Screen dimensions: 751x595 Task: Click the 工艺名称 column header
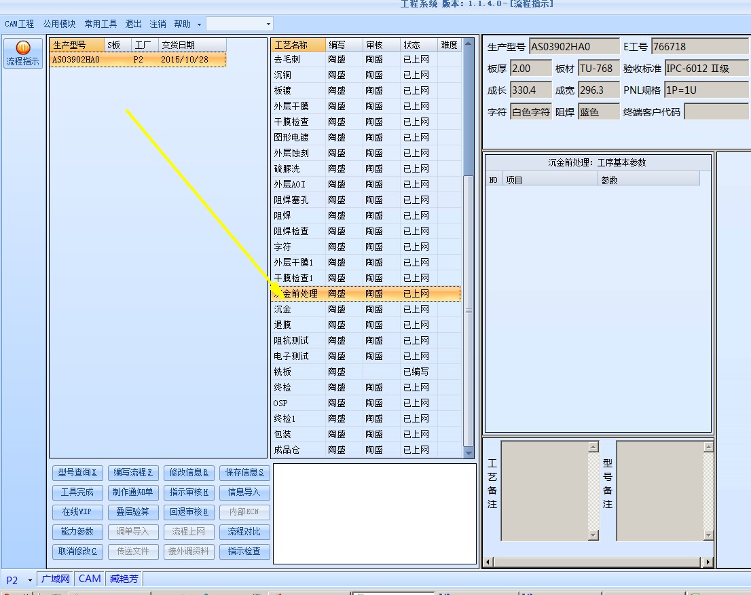(x=298, y=45)
